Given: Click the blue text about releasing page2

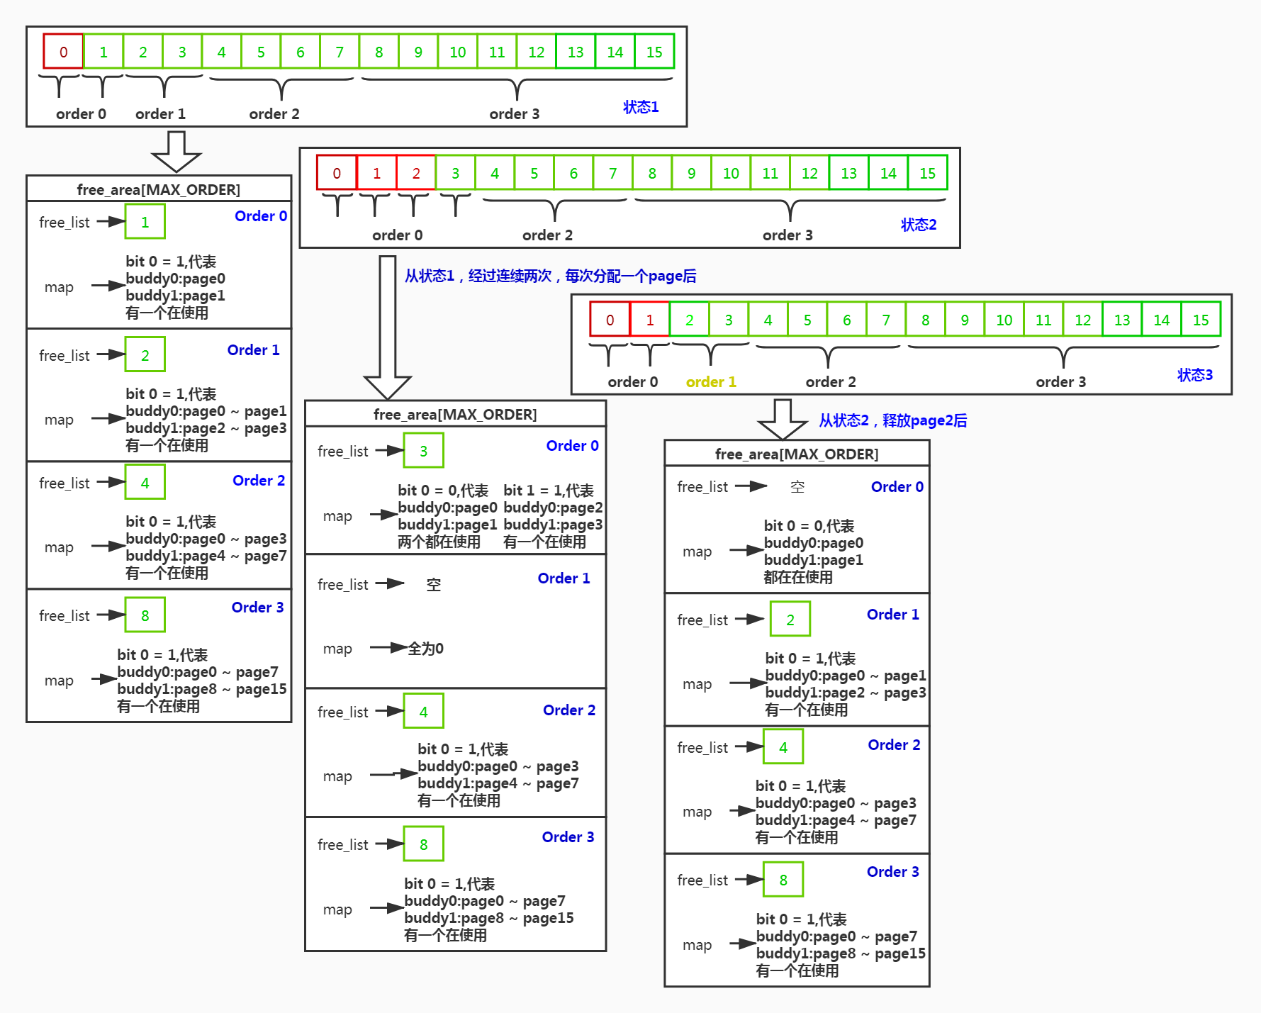Looking at the screenshot, I should click(894, 420).
